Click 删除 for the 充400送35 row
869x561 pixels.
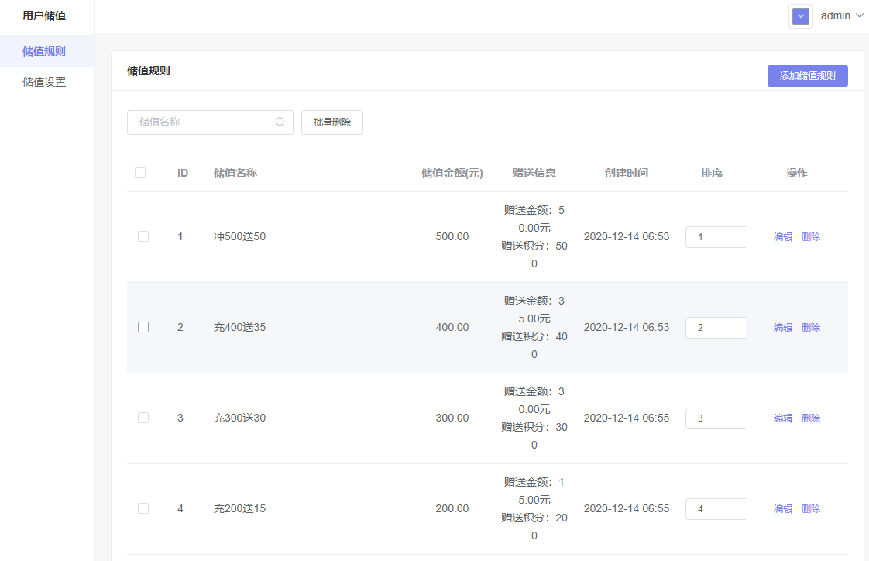(810, 328)
